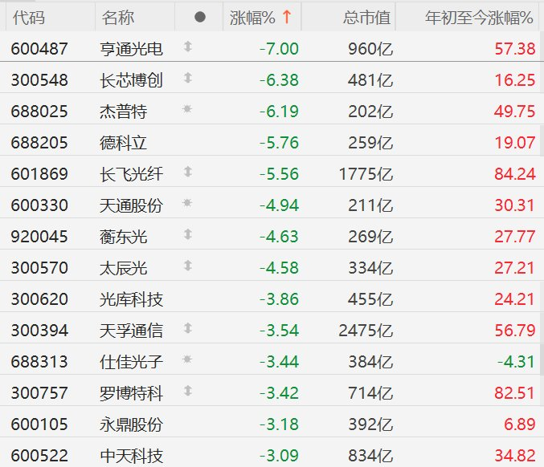Click the 82.51 year-to-date value
Image resolution: width=544 pixels, height=467 pixels.
515,393
